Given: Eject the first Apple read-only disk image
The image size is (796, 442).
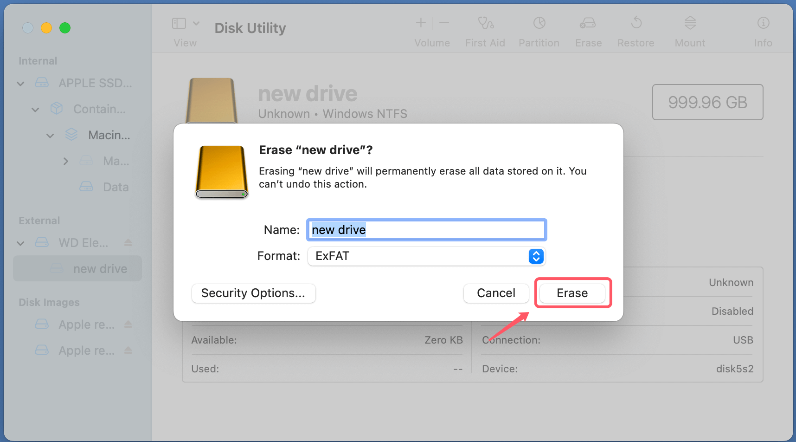Looking at the screenshot, I should [128, 324].
